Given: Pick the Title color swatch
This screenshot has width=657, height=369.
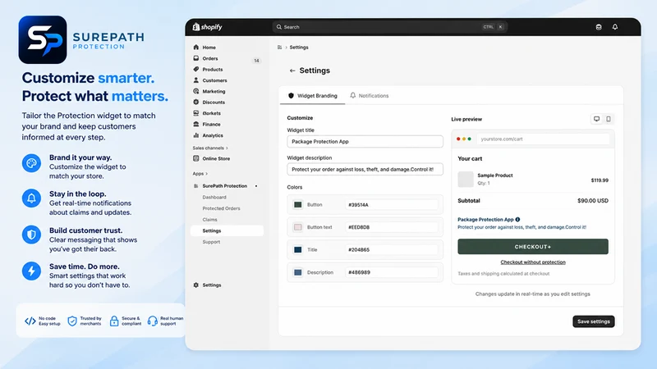Looking at the screenshot, I should coord(297,250).
